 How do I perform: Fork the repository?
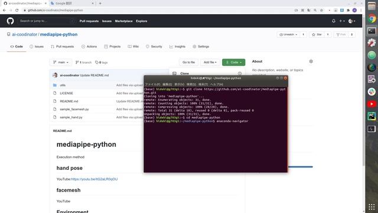[x=341, y=34]
